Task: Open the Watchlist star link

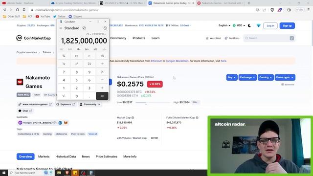Action: [x=213, y=38]
